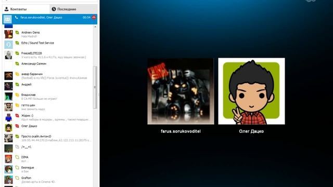Viewport: 333px width, 187px height.
Task: Click farus.sorukovoditel name under call picture
Action: 181,131
